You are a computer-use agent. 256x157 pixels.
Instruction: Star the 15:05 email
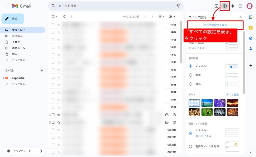[x=59, y=25]
